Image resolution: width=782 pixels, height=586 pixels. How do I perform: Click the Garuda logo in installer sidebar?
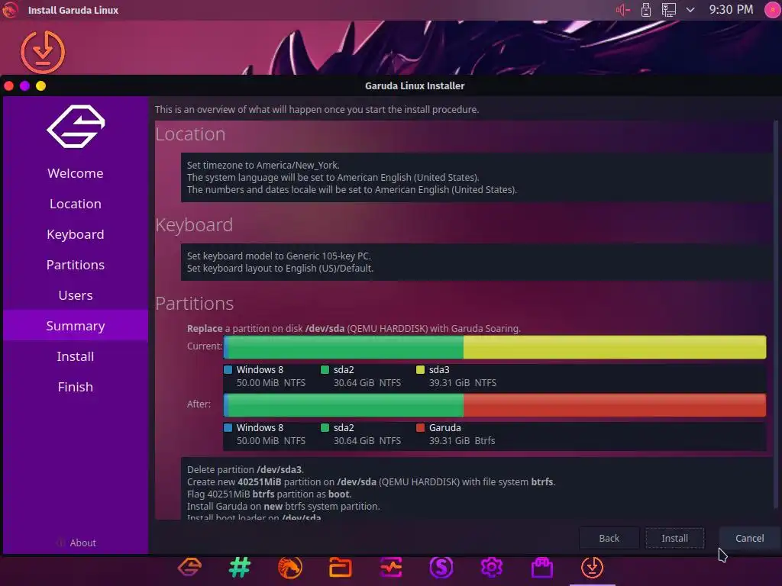[76, 127]
